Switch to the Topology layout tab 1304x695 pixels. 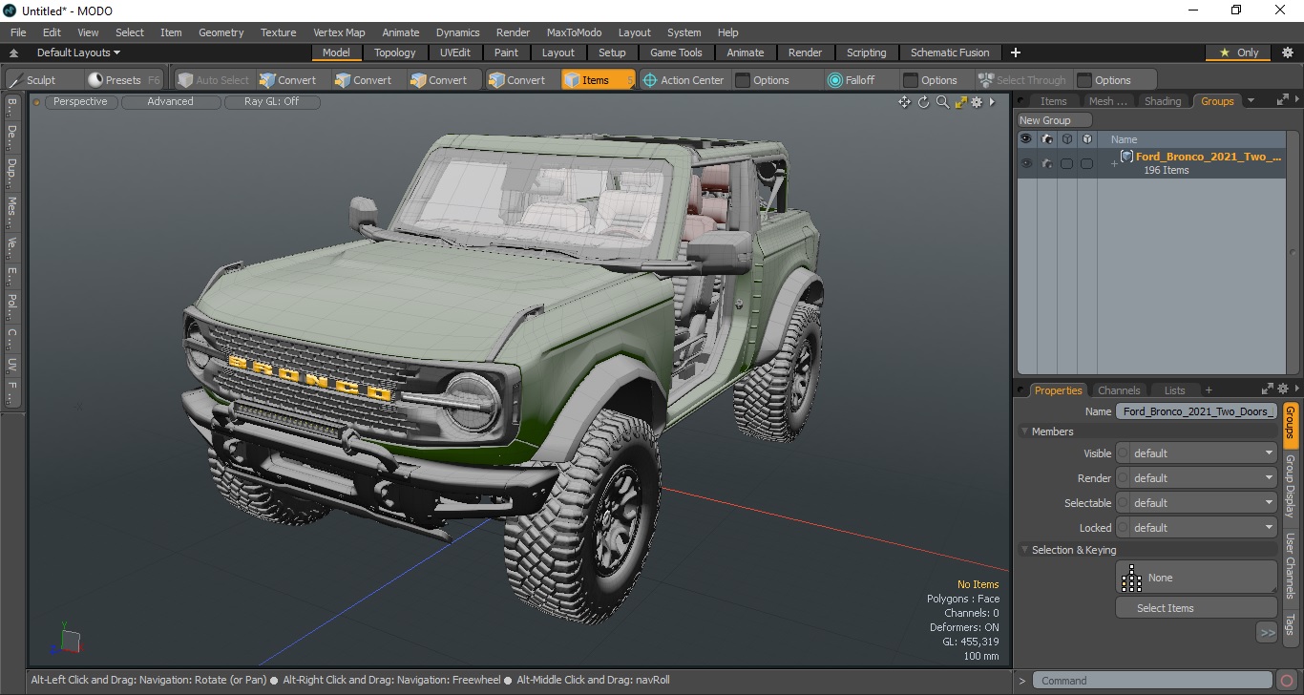394,53
